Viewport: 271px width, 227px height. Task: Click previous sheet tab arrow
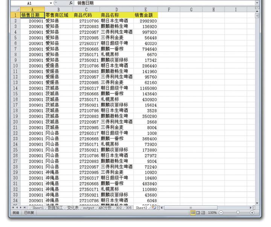pos(17,207)
